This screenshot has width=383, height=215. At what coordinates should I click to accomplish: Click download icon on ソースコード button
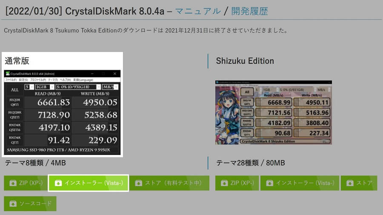coord(13,204)
